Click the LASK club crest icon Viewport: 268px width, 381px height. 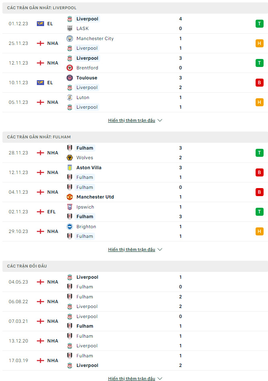pos(70,28)
